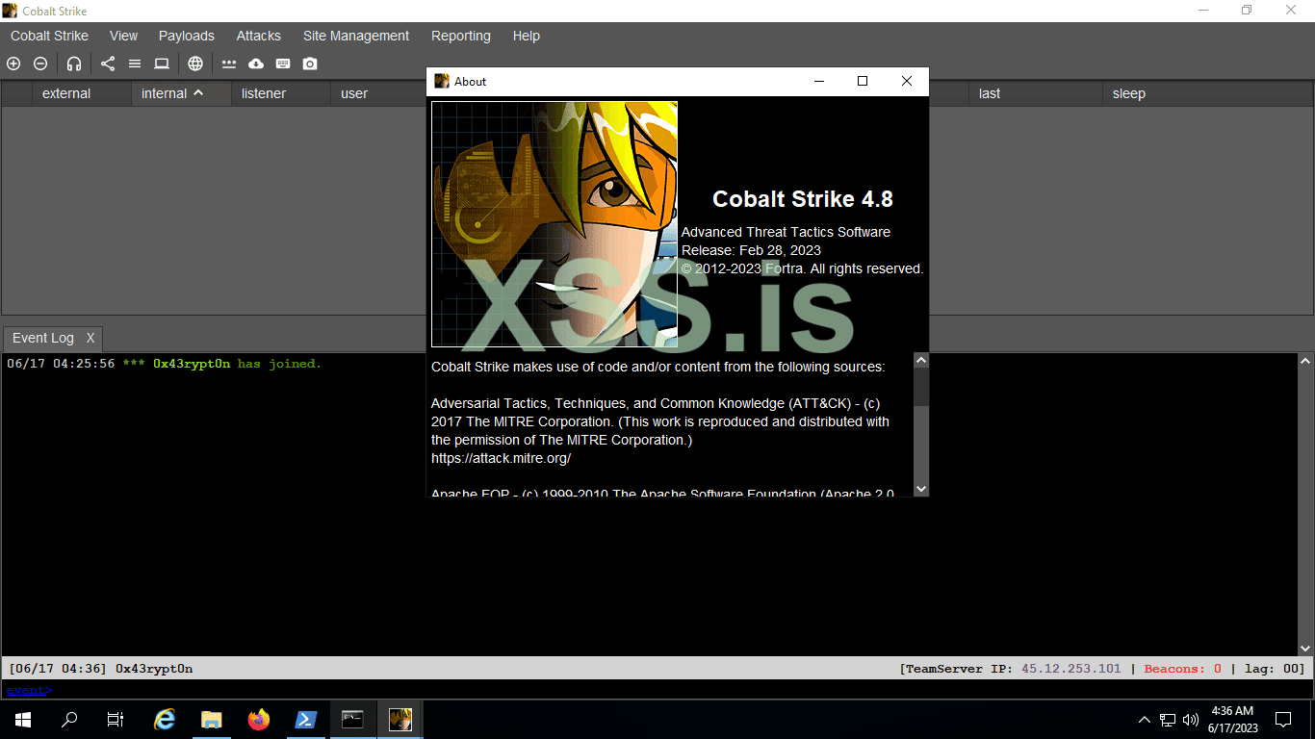Screen dimensions: 1315x739
Task: Click the "lag: 00" status text
Action: (1272, 669)
